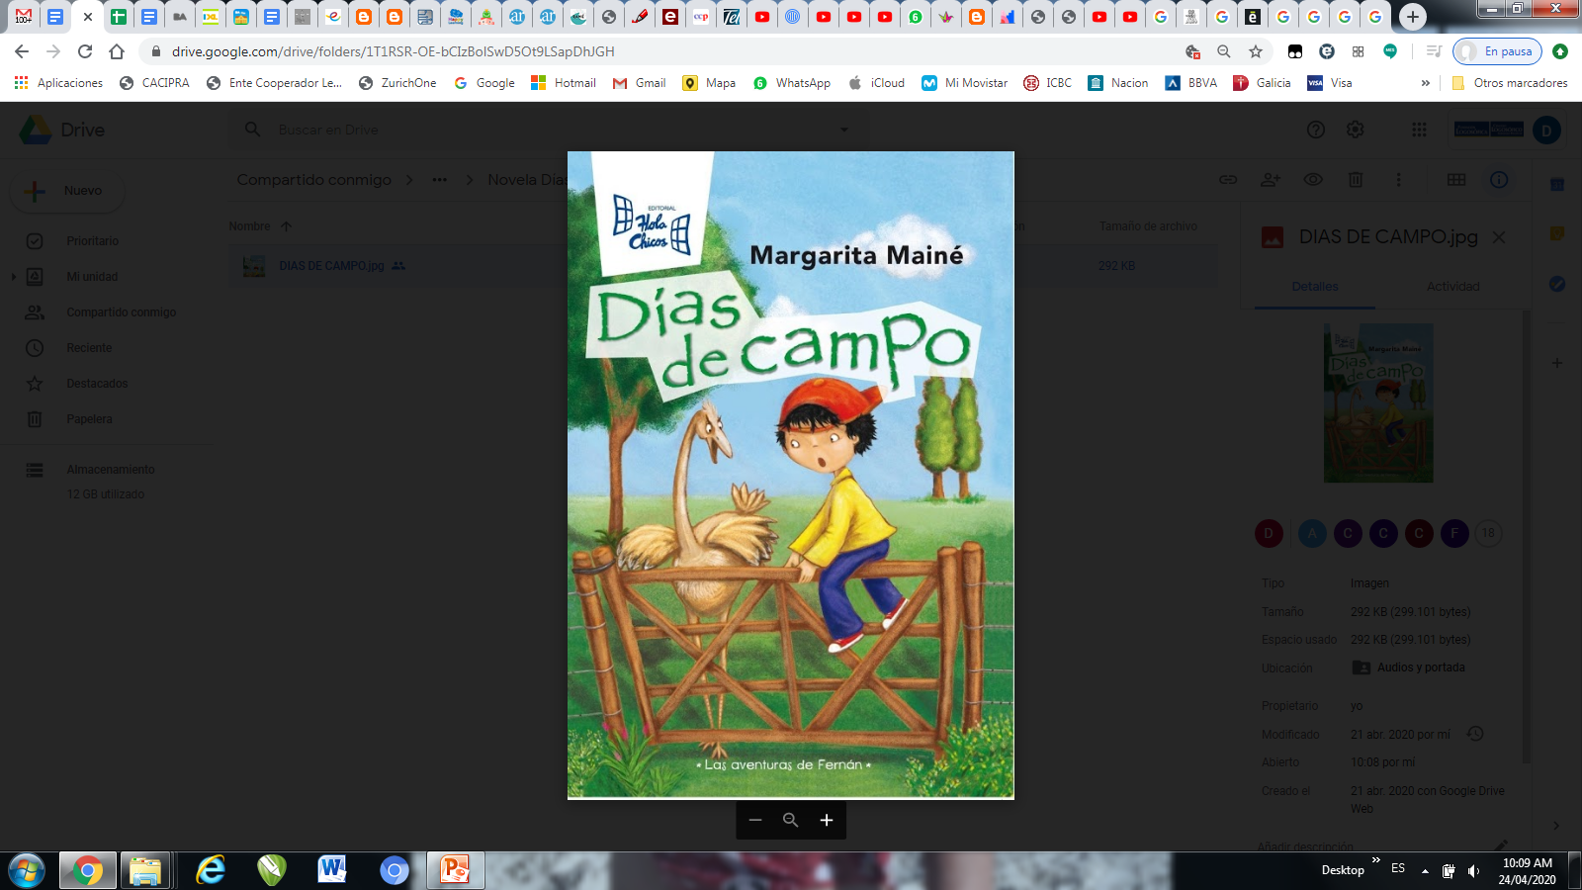The width and height of the screenshot is (1582, 890).
Task: Go to Chrome home page
Action: click(x=117, y=51)
